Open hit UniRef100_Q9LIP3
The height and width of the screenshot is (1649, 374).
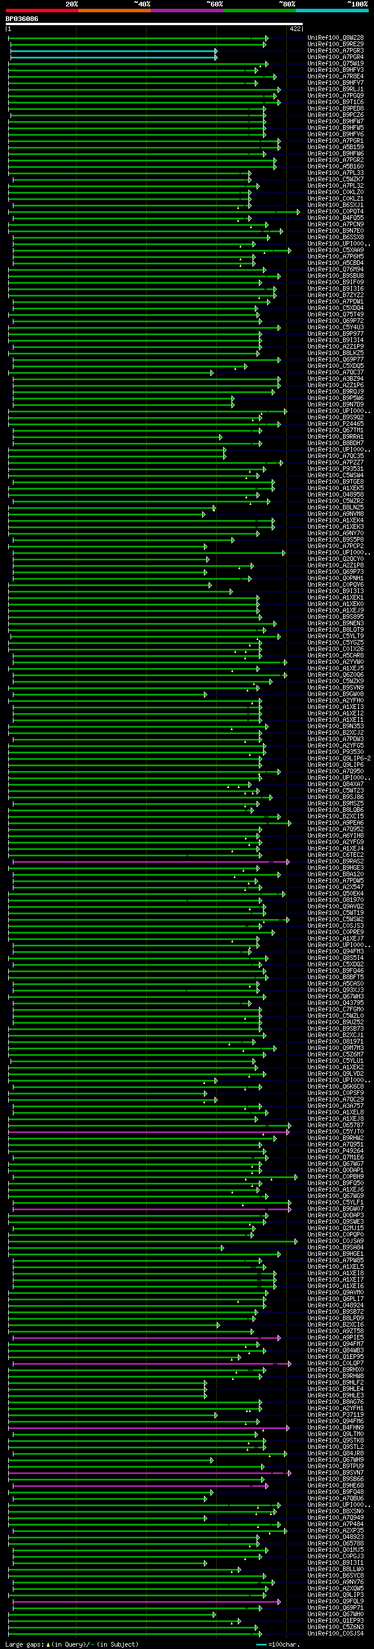point(335,1595)
